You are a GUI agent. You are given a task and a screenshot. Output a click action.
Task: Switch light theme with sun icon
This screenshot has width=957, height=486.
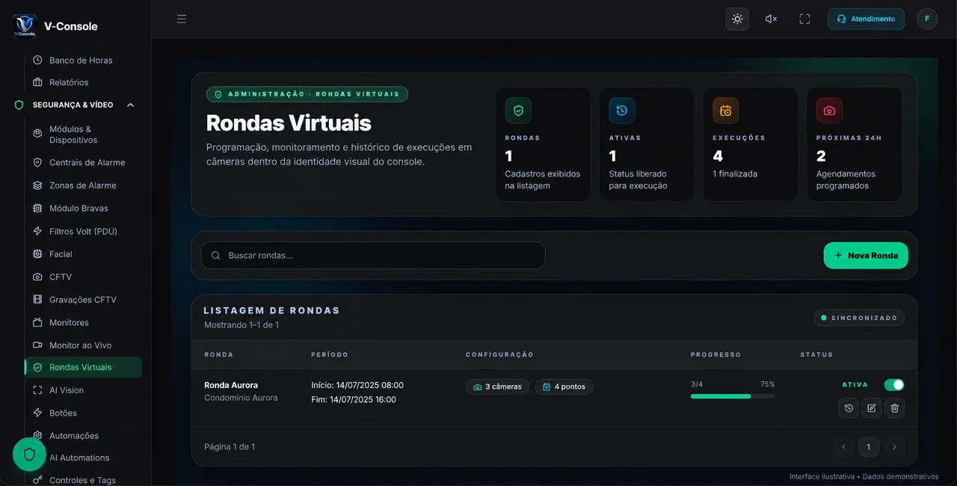(737, 19)
